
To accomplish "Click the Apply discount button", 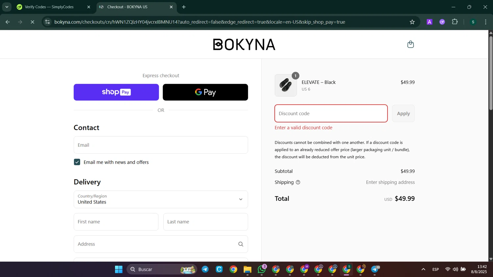I will click(x=403, y=114).
